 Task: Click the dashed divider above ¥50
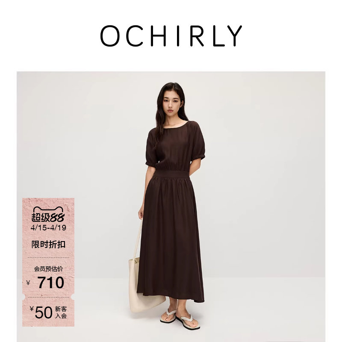click(x=48, y=297)
